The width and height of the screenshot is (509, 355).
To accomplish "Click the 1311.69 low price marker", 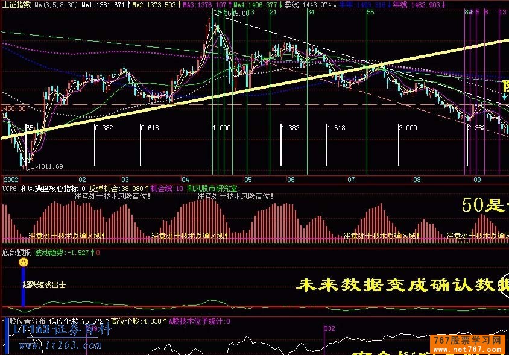I will 50,166.
